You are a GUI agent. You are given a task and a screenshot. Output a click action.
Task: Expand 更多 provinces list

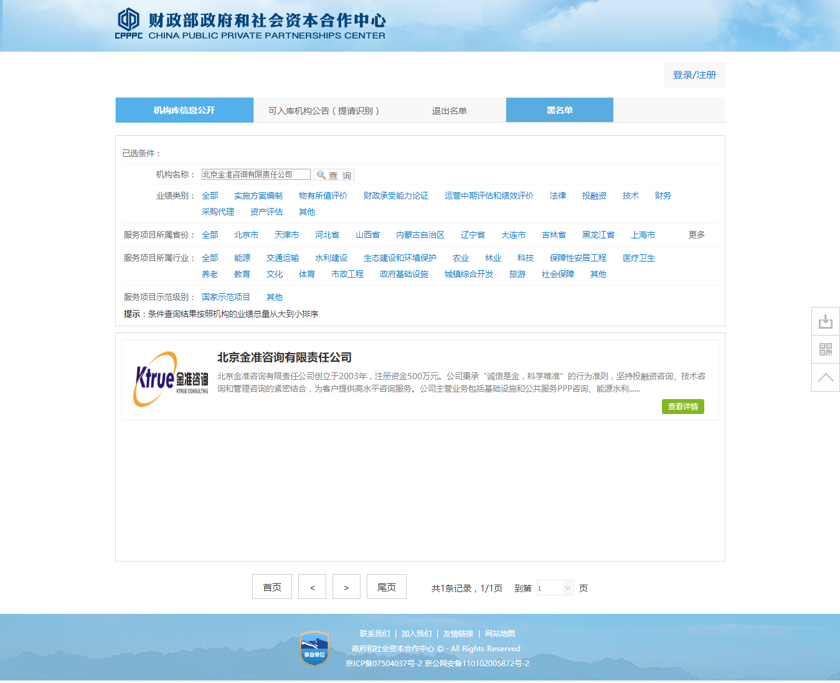tap(697, 235)
